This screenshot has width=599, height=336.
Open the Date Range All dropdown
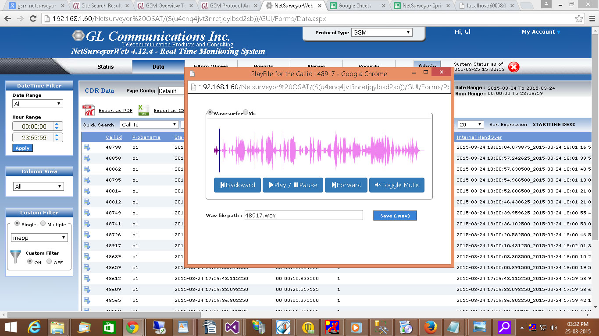click(x=38, y=104)
